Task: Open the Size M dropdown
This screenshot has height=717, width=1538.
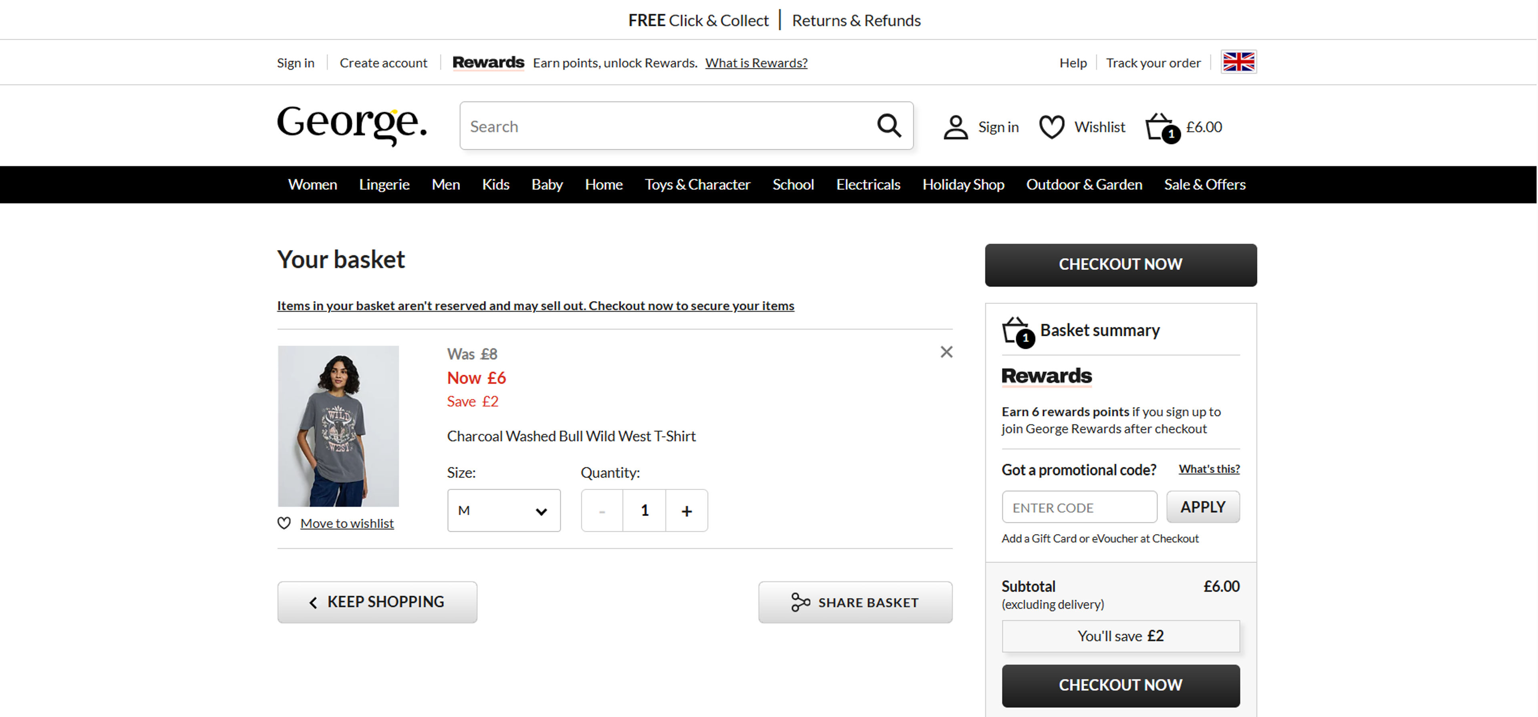Action: (x=503, y=511)
